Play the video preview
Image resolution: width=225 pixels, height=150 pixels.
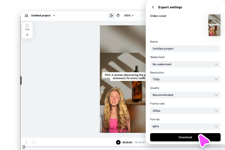pos(118,142)
